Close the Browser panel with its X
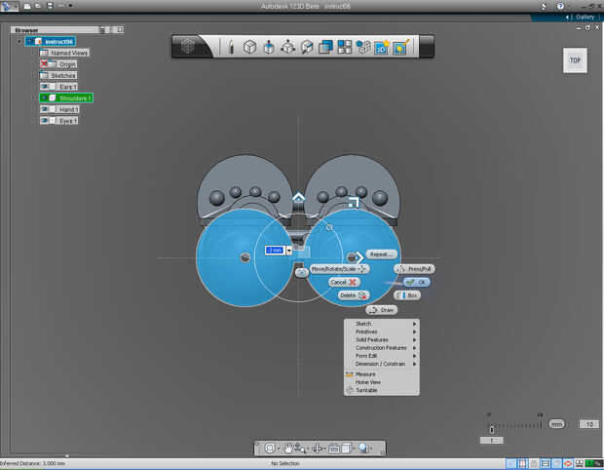 tap(120, 29)
